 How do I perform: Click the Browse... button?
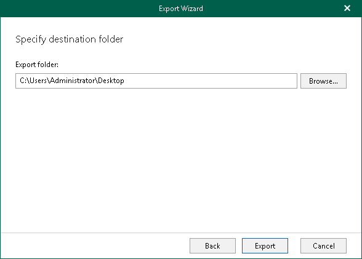pos(323,81)
